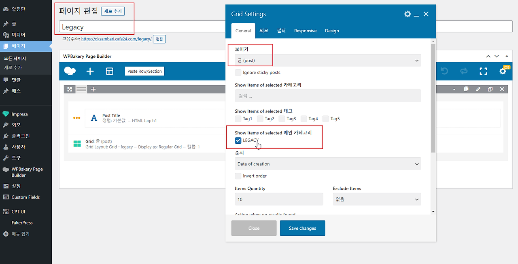Image resolution: width=518 pixels, height=264 pixels.
Task: Switch to the Design tab
Action: click(x=332, y=31)
